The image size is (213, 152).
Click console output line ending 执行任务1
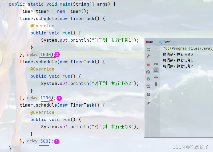point(178,60)
